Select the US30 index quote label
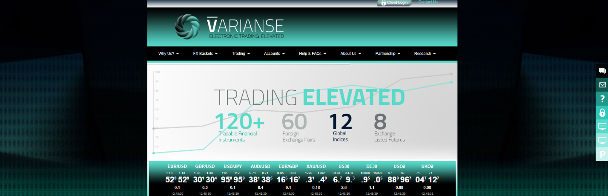 (x=344, y=167)
